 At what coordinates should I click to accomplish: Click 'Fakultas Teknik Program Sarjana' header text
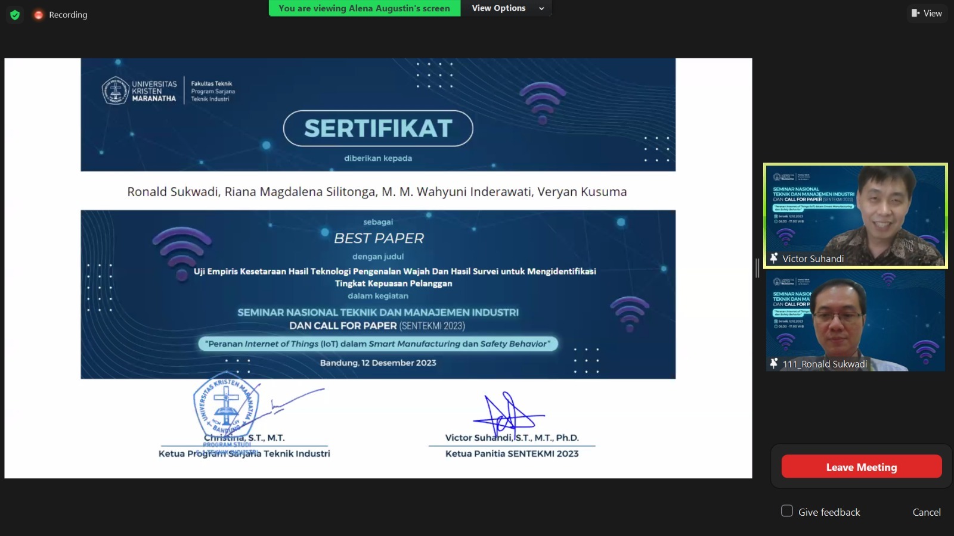click(x=212, y=91)
